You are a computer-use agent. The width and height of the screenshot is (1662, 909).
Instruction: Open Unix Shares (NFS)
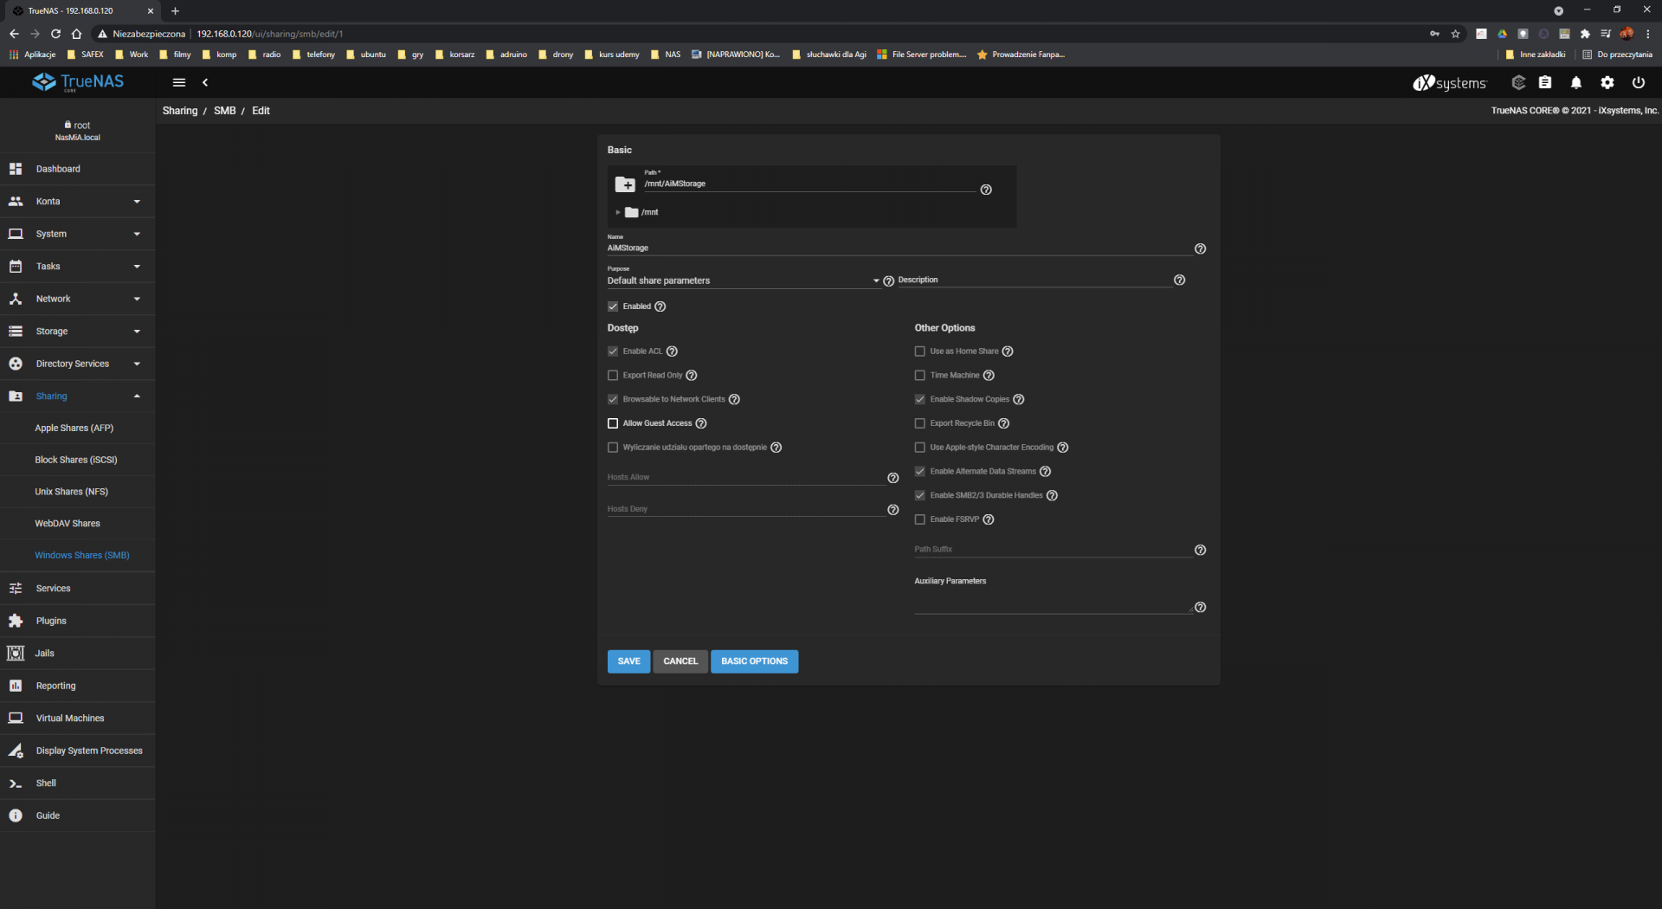78,492
